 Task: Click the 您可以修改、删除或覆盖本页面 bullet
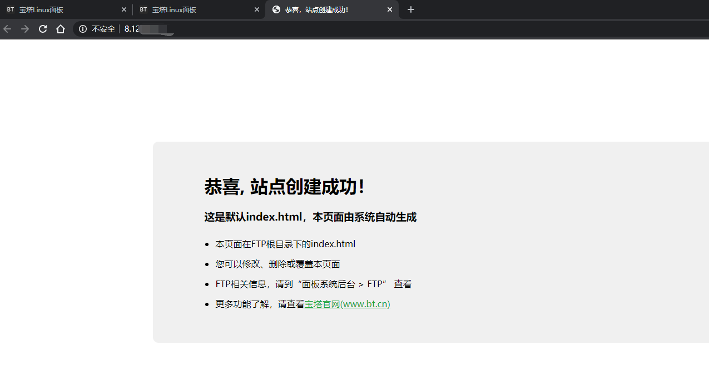(277, 264)
